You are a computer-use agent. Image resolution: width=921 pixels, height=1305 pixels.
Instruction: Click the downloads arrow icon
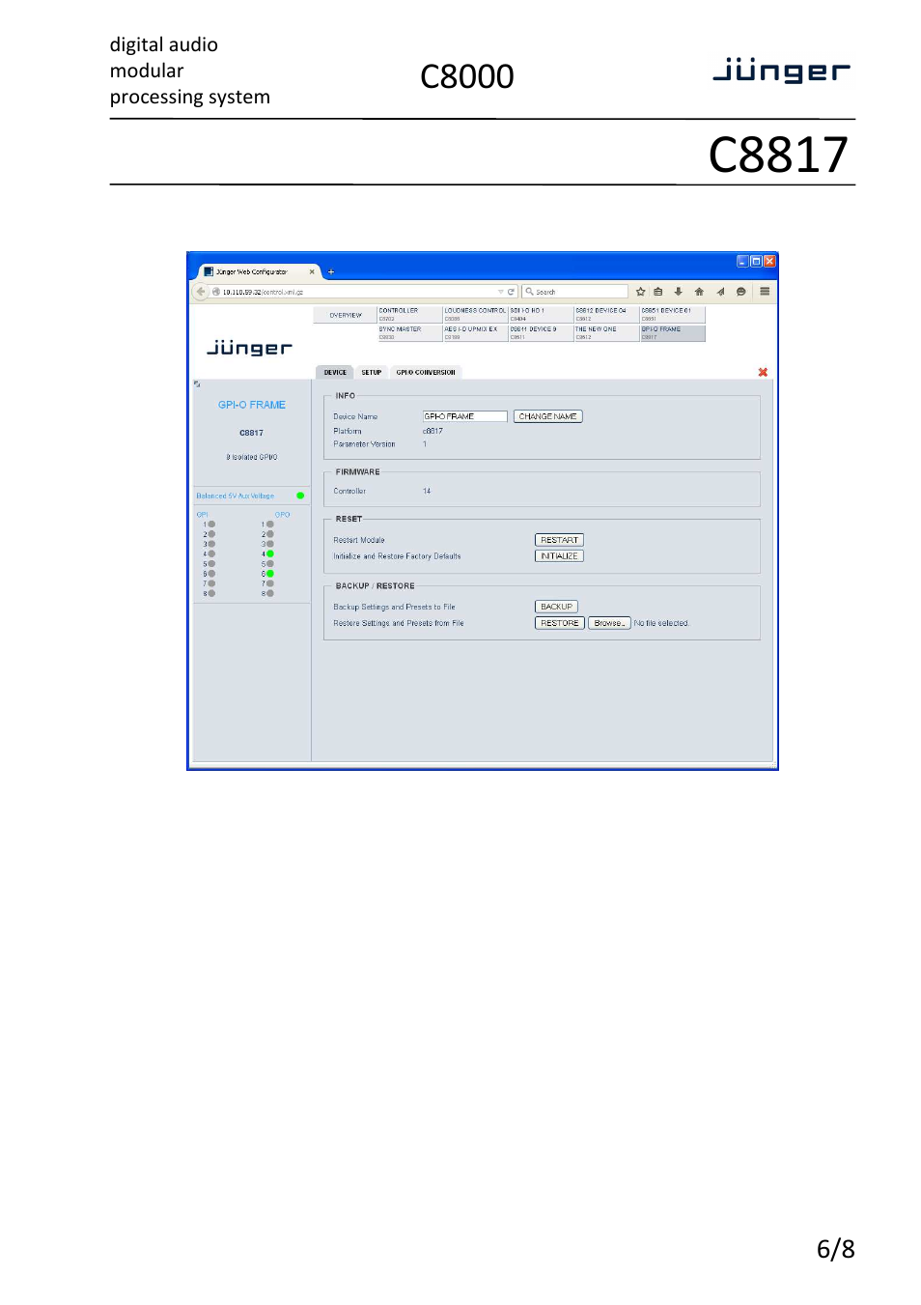(x=679, y=292)
